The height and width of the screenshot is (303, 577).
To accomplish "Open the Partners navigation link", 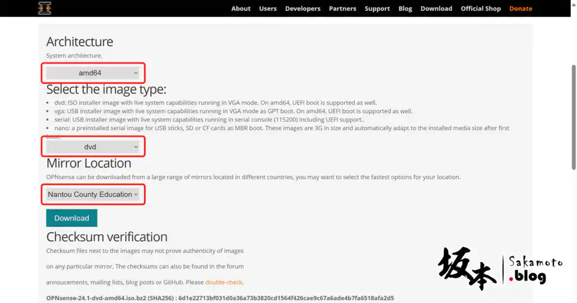I will [343, 8].
